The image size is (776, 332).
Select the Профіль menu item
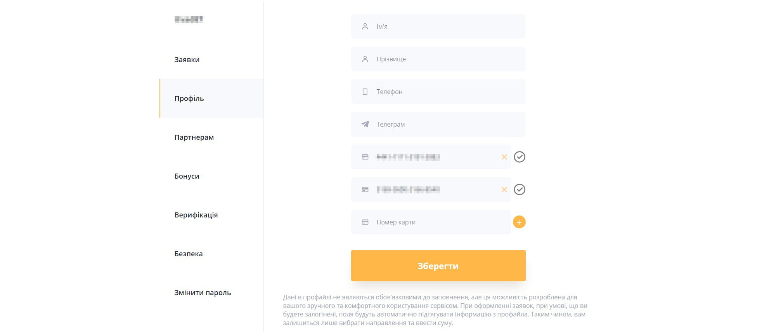tap(189, 99)
